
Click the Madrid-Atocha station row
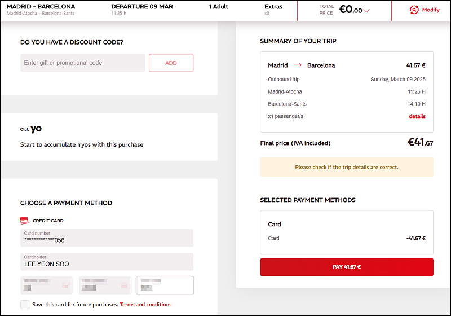tap(347, 92)
